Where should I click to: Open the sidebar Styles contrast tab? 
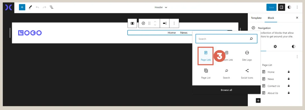(293, 47)
